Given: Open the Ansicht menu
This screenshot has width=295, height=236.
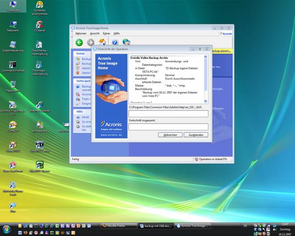Looking at the screenshot, I should [95, 34].
